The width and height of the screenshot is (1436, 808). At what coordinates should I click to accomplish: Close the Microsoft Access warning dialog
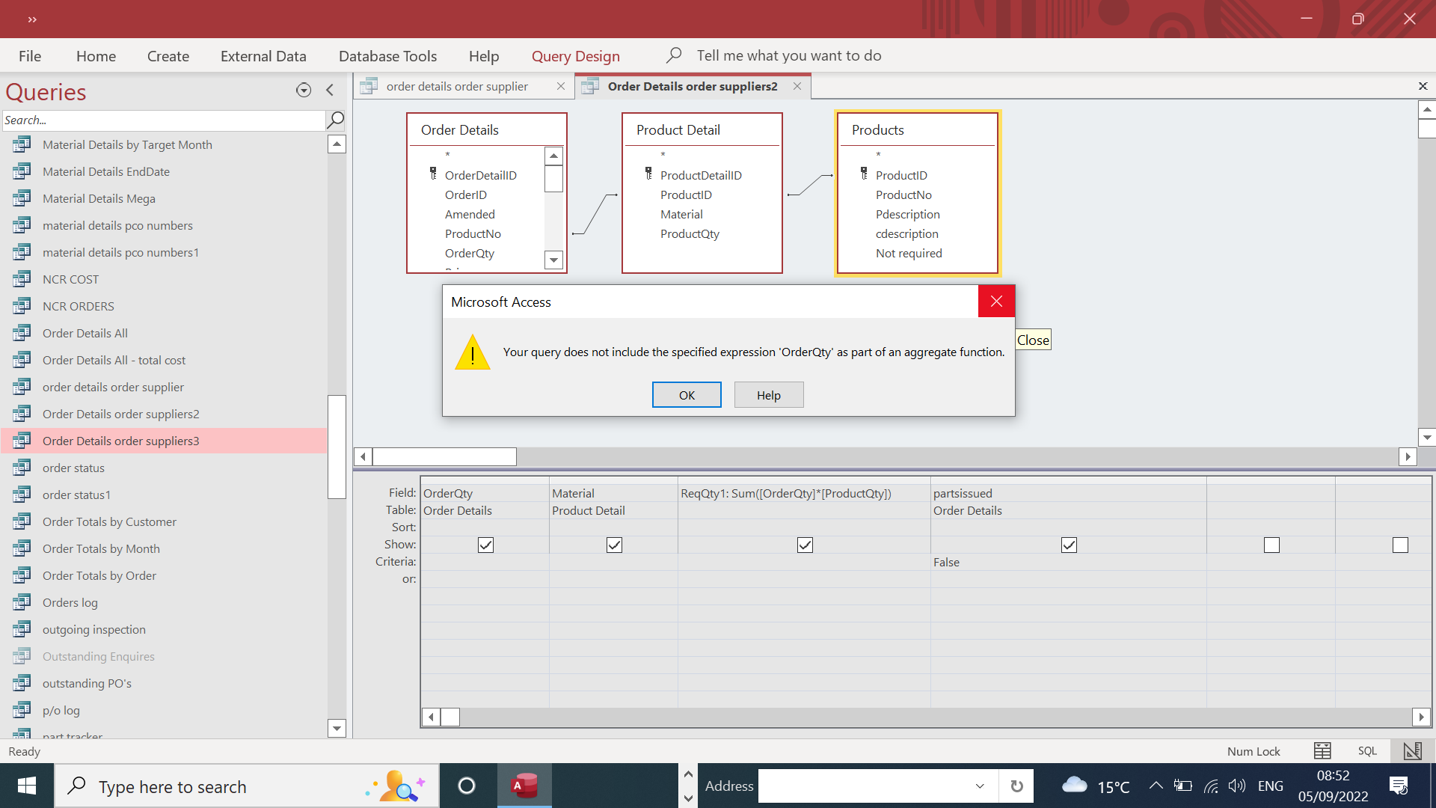click(996, 302)
